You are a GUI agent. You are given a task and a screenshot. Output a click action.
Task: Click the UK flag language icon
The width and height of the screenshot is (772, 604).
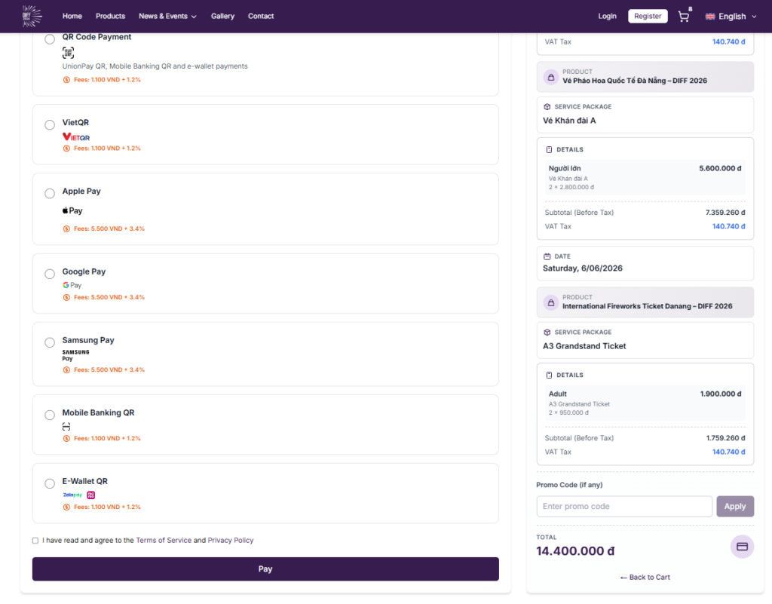(x=710, y=17)
